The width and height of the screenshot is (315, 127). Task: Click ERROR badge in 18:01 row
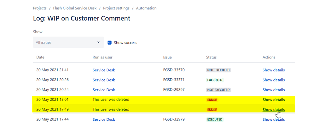[x=212, y=100]
